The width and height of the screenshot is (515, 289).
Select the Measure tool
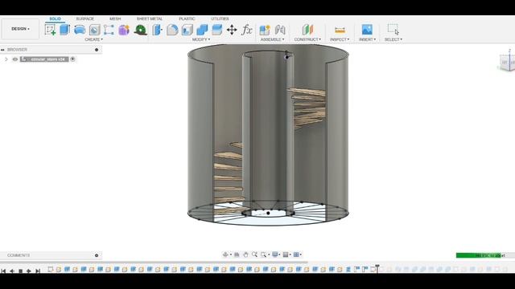(x=340, y=30)
